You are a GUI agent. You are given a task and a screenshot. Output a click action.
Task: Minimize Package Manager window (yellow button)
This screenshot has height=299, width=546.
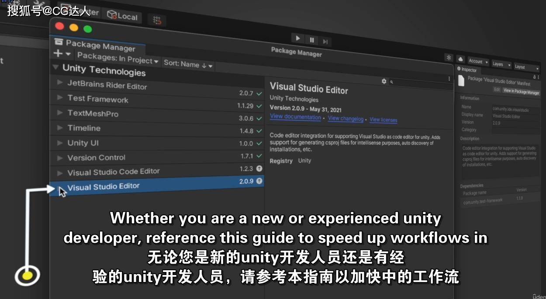coord(73,27)
